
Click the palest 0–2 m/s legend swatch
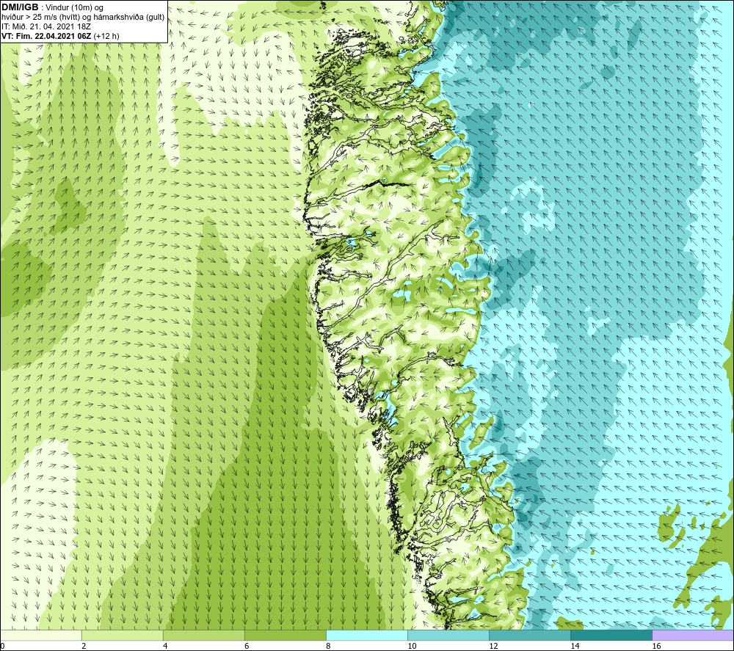click(40, 635)
